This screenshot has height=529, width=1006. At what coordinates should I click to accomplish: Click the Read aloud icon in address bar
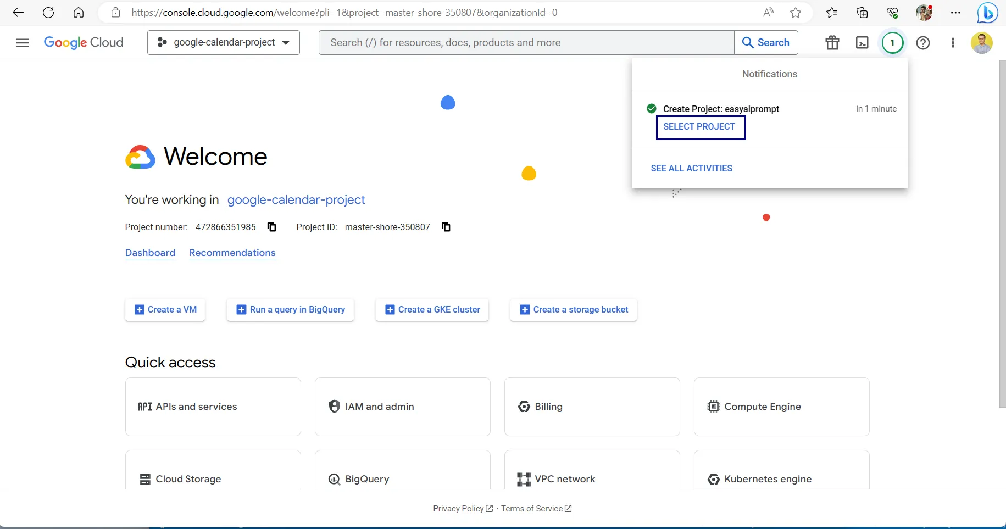click(x=768, y=13)
